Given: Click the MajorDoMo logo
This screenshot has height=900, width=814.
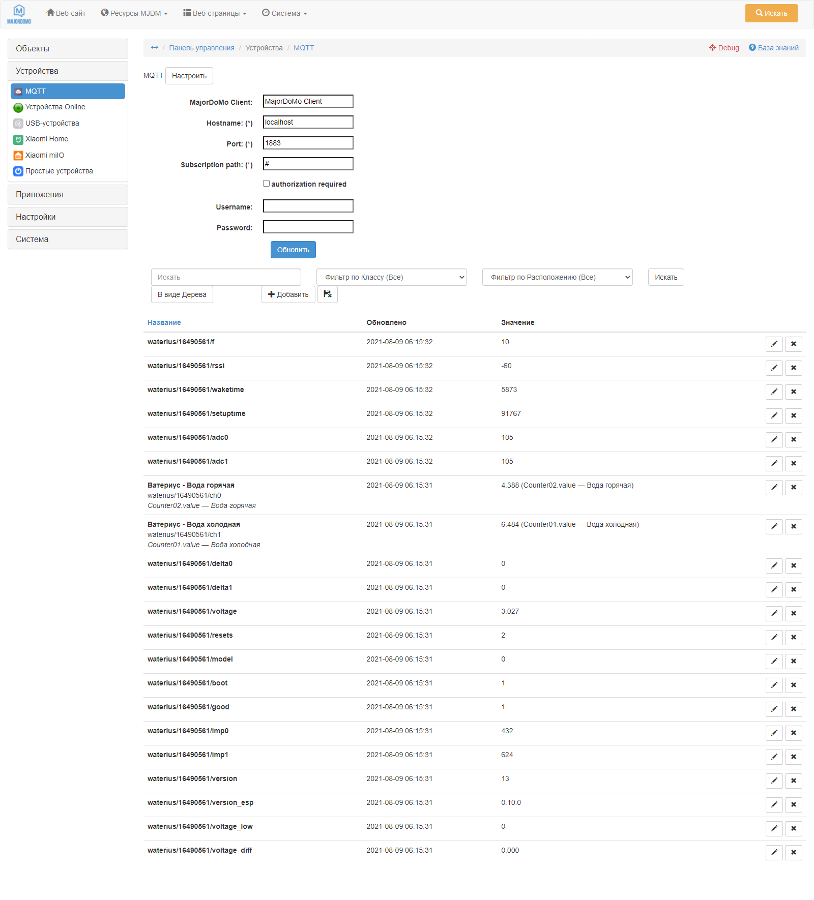Looking at the screenshot, I should click(18, 13).
